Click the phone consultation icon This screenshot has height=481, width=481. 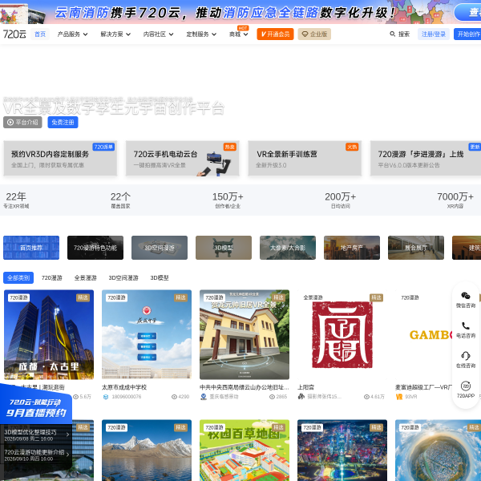(465, 325)
